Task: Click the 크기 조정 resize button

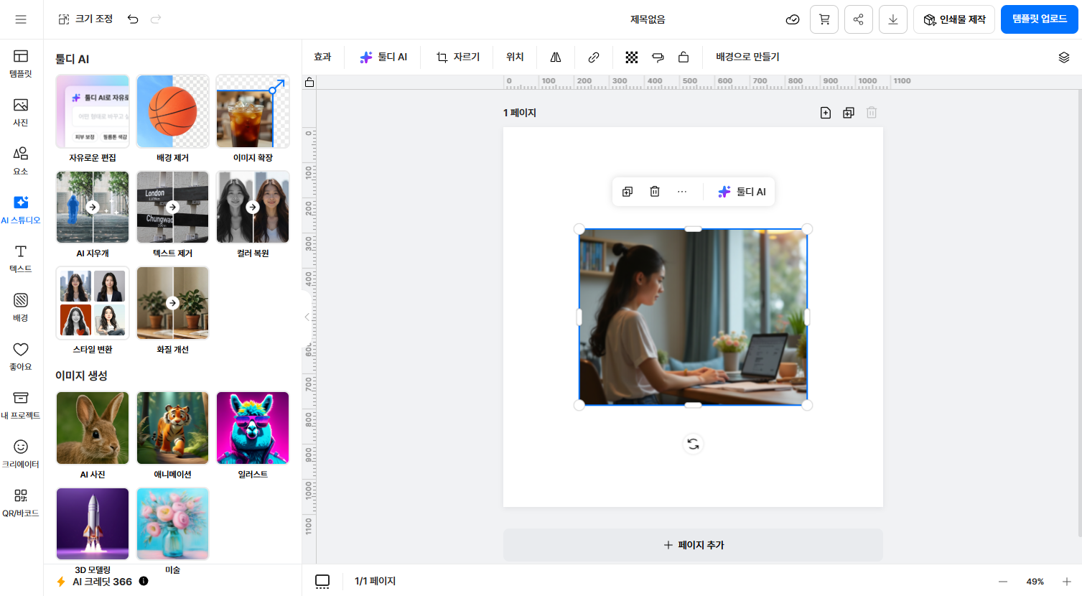Action: click(x=85, y=19)
